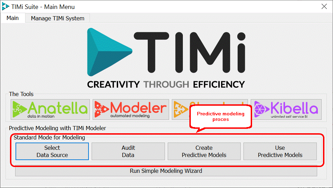Launch the Anatella data in motion tool
The image size is (333, 188).
(x=50, y=109)
